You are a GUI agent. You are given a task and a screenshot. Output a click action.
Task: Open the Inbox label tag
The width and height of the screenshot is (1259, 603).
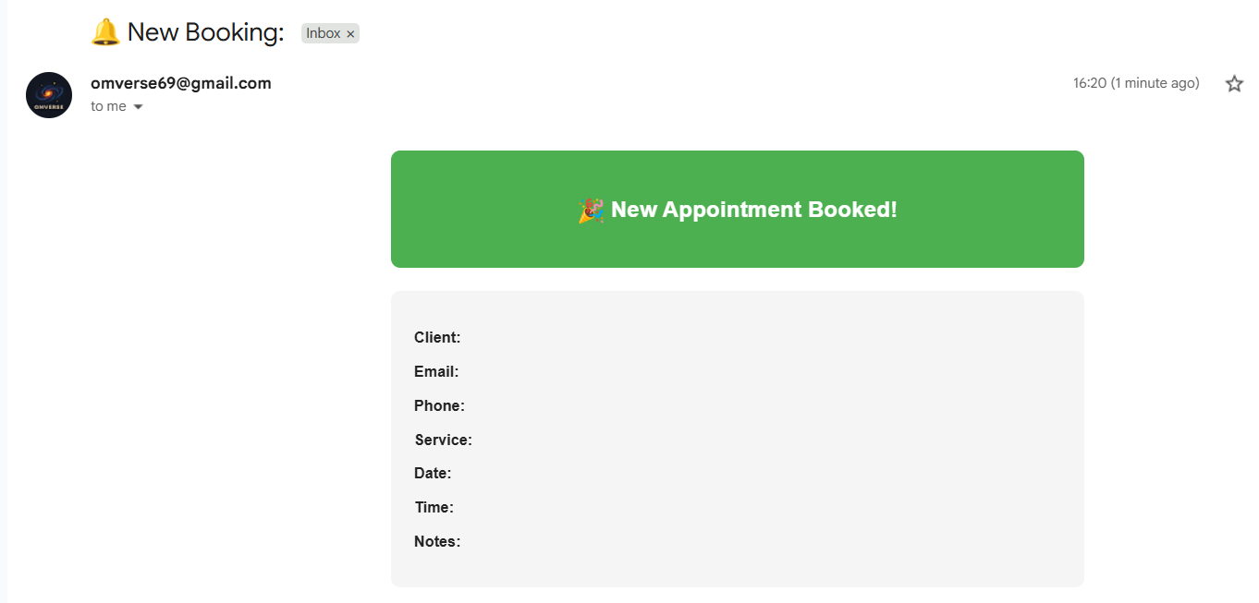tap(323, 33)
